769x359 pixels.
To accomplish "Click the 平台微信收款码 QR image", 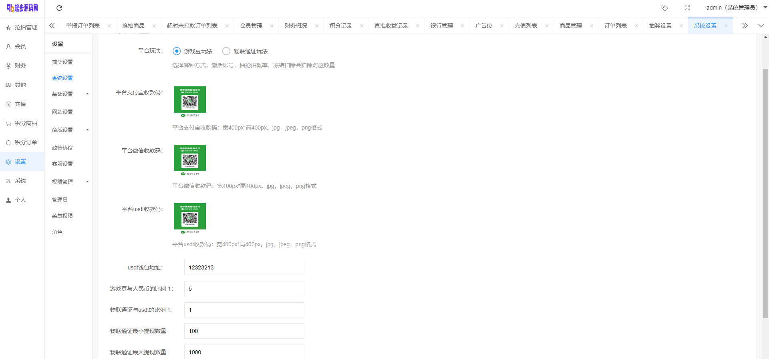I will [x=190, y=160].
